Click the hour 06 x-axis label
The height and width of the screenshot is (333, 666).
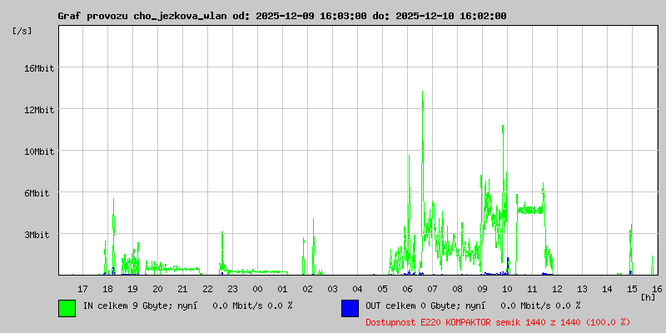click(x=407, y=289)
